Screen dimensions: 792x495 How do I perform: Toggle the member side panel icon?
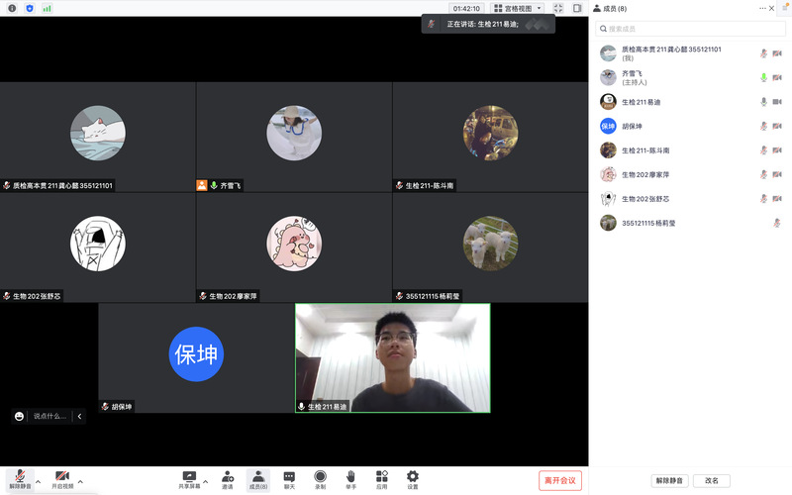pyautogui.click(x=577, y=8)
